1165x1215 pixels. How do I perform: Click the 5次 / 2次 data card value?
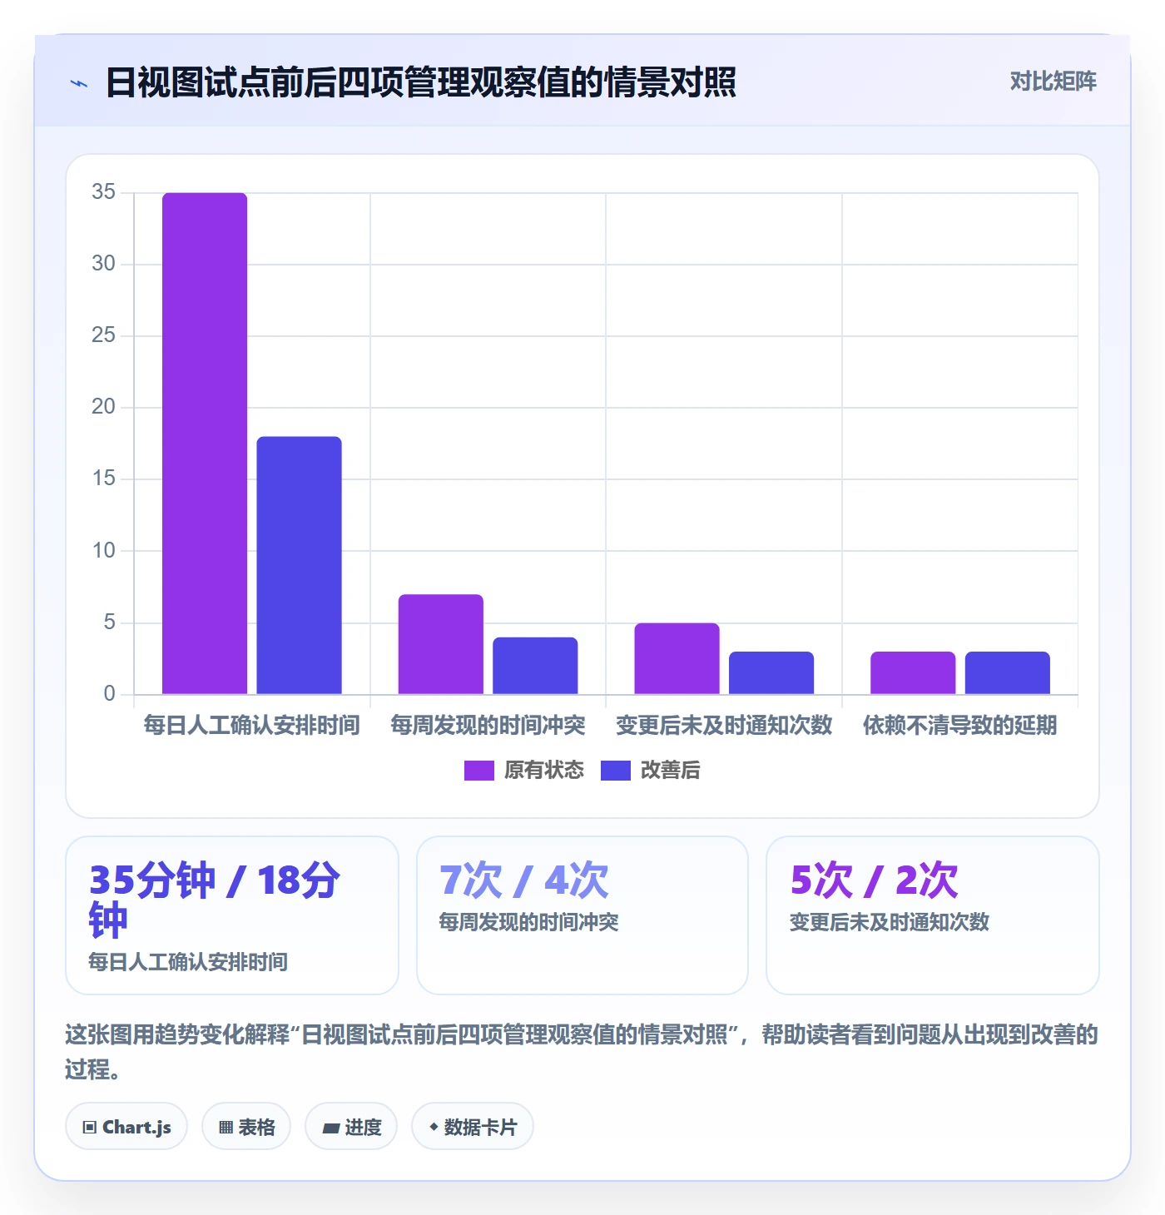coord(874,880)
